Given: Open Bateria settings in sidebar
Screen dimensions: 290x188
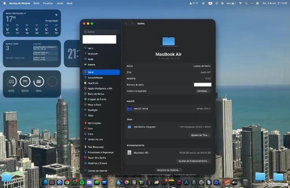Looking at the screenshot, I should coord(101,65).
